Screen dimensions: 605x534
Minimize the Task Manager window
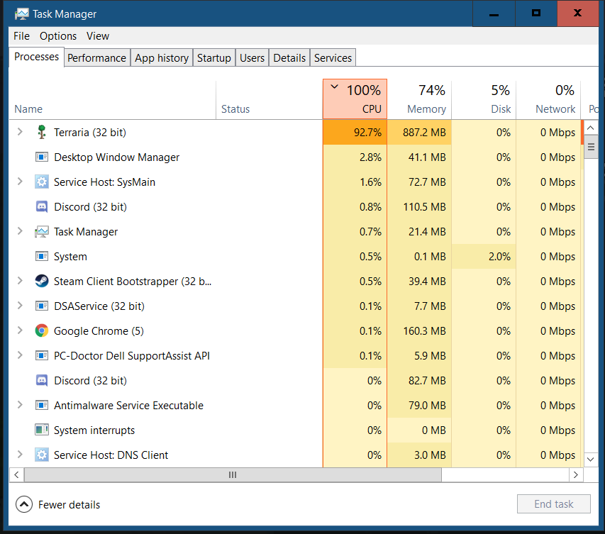pos(494,13)
